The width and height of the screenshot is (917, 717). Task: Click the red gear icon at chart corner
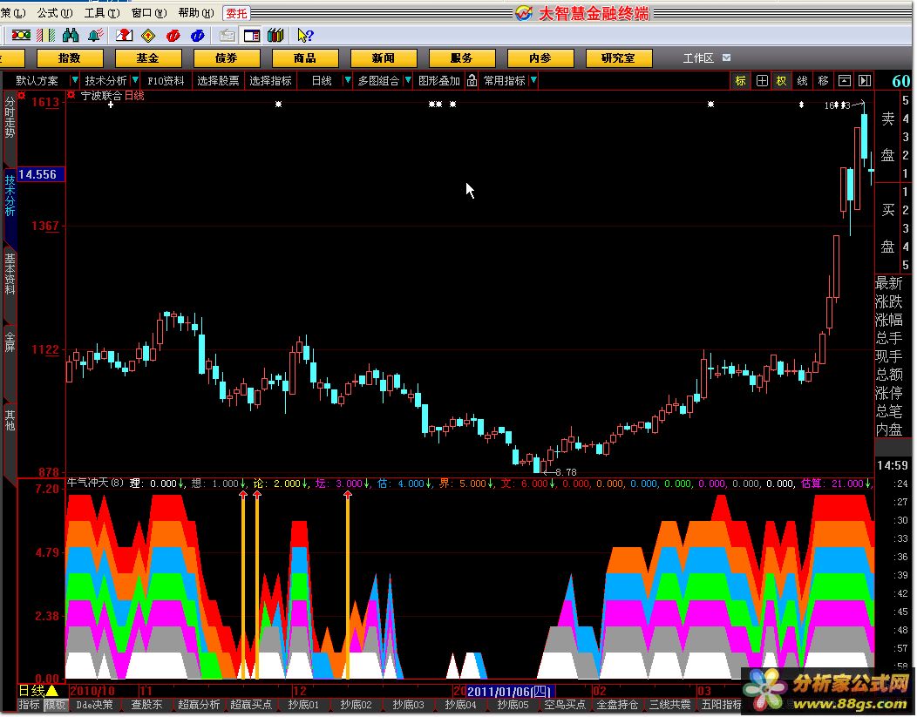[22, 95]
